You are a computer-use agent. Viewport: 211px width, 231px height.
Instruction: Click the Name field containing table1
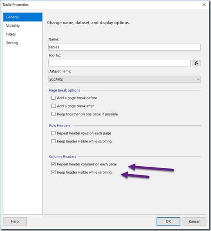click(124, 47)
